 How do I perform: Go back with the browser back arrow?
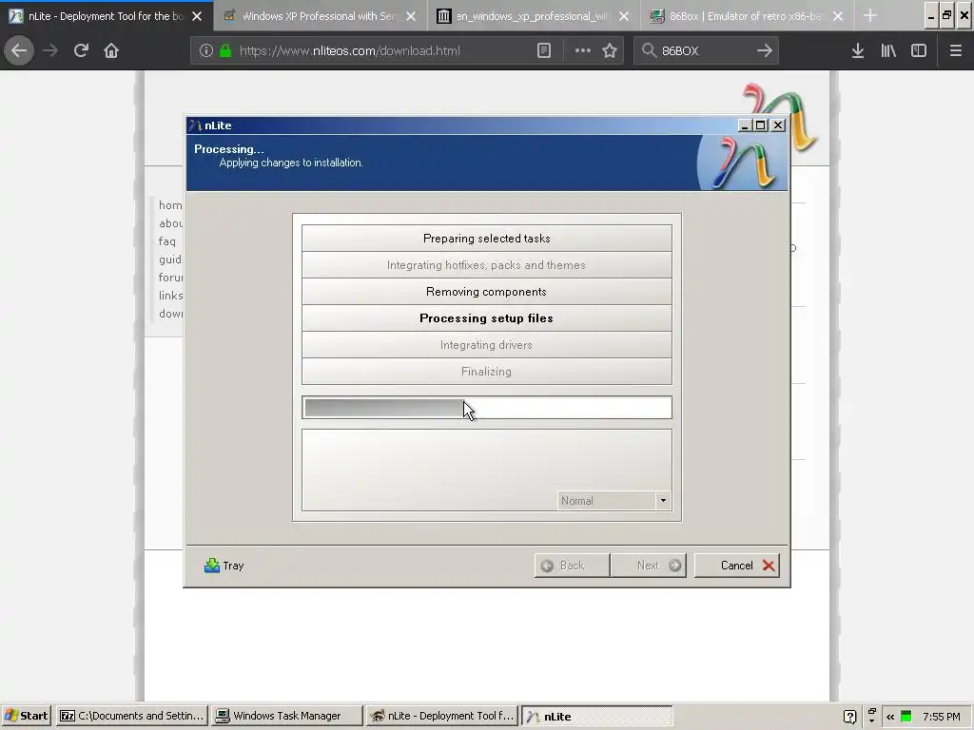(19, 51)
